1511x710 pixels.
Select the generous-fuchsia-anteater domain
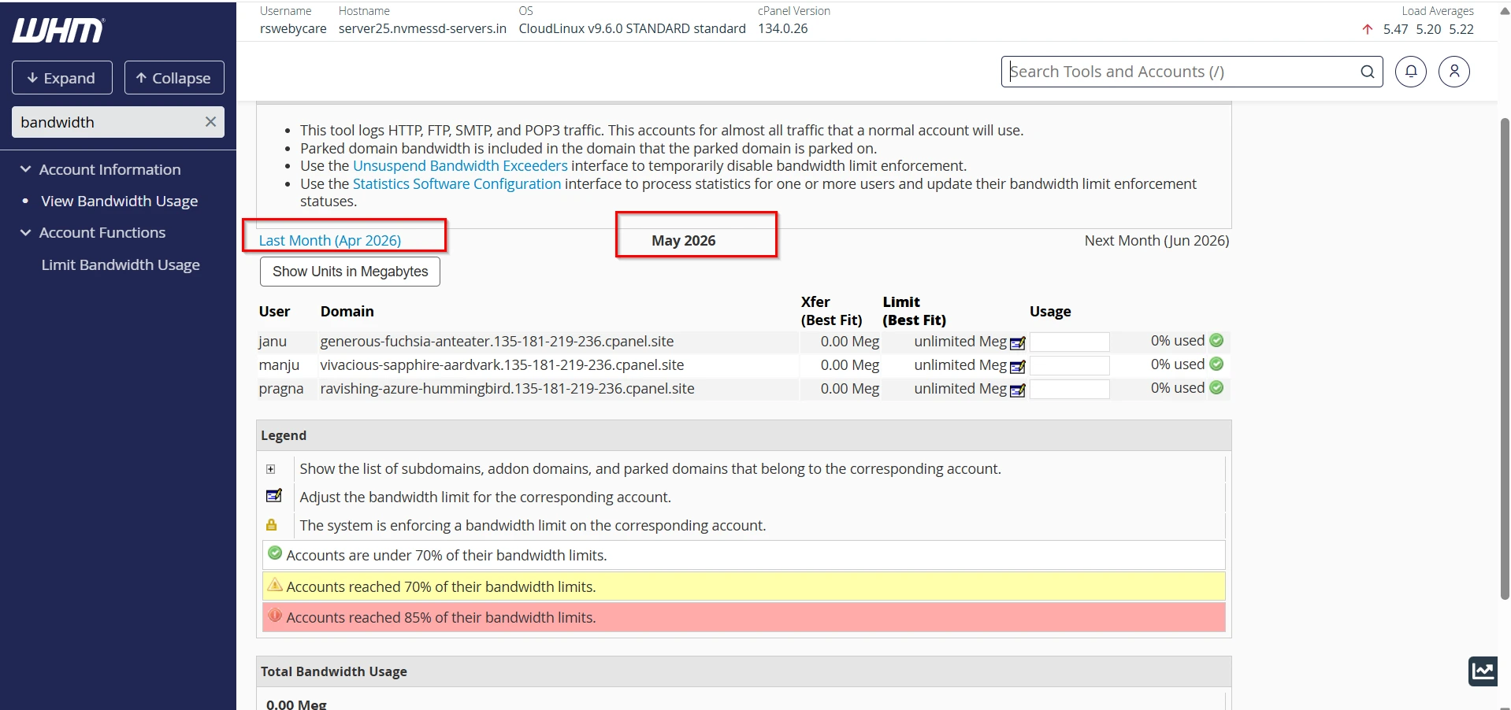(x=496, y=341)
